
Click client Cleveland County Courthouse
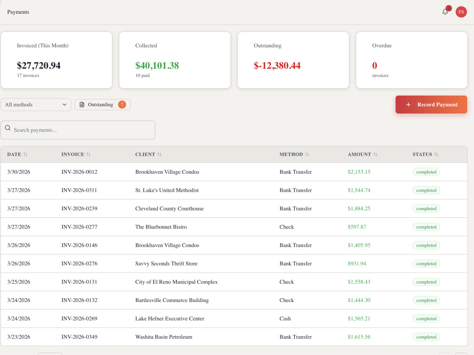pyautogui.click(x=169, y=209)
